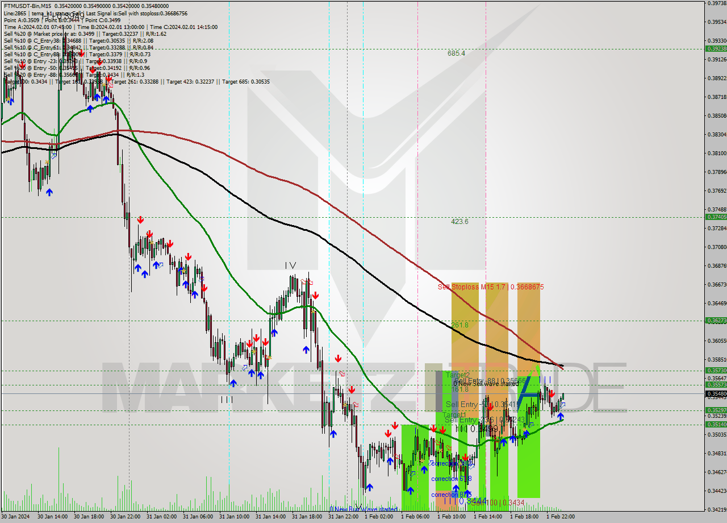Click the 'Sell %10 @ C_Entry38' line
Viewport: 727px width, 523px height.
pos(78,40)
